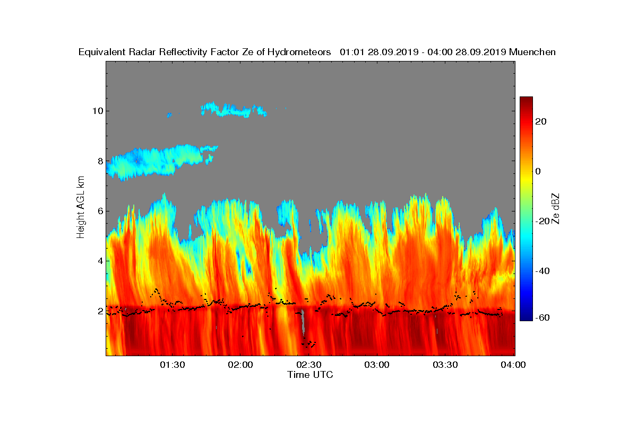This screenshot has width=637, height=424.
Task: Click the plot title text
Action: coord(317,52)
